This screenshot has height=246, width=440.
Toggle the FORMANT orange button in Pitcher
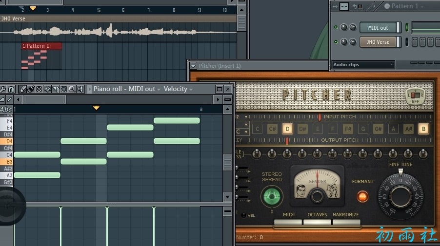(x=362, y=196)
